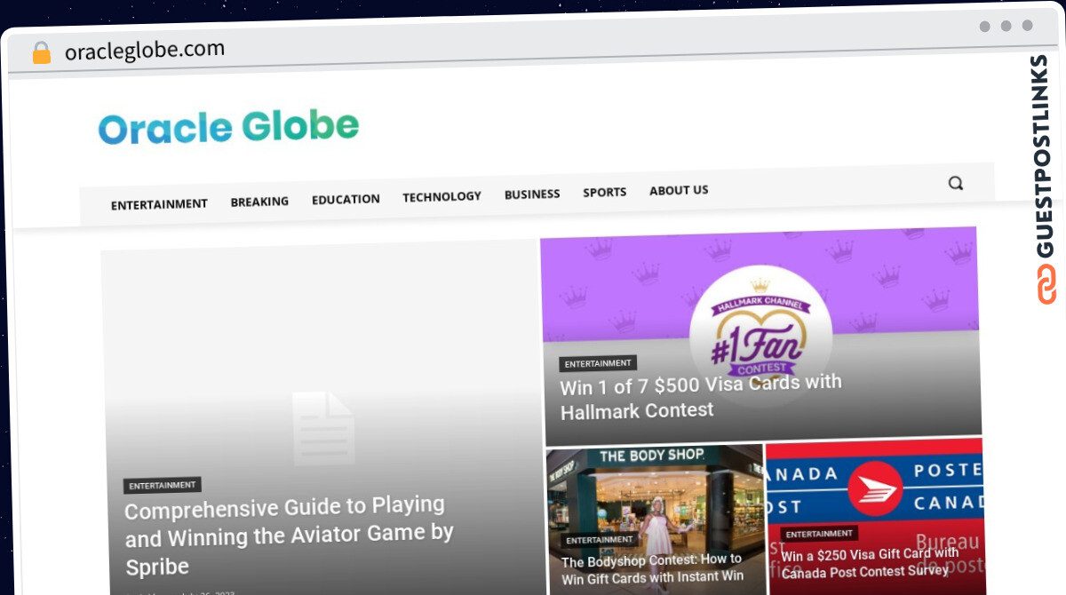Select the Technology menu item
The height and width of the screenshot is (595, 1066).
click(x=442, y=196)
